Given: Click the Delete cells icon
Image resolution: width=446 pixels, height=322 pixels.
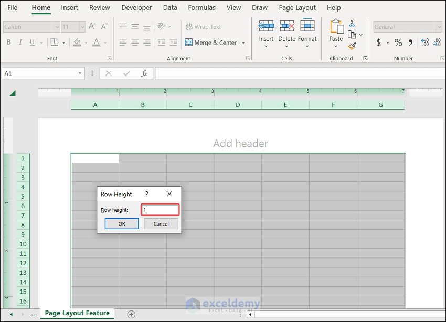Looking at the screenshot, I should pyautogui.click(x=286, y=26).
